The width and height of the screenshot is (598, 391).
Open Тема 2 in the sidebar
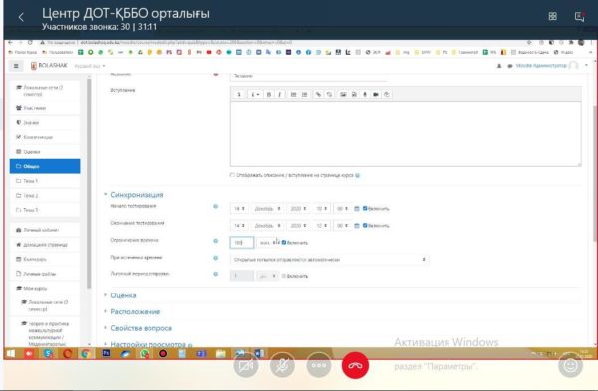tap(45, 195)
